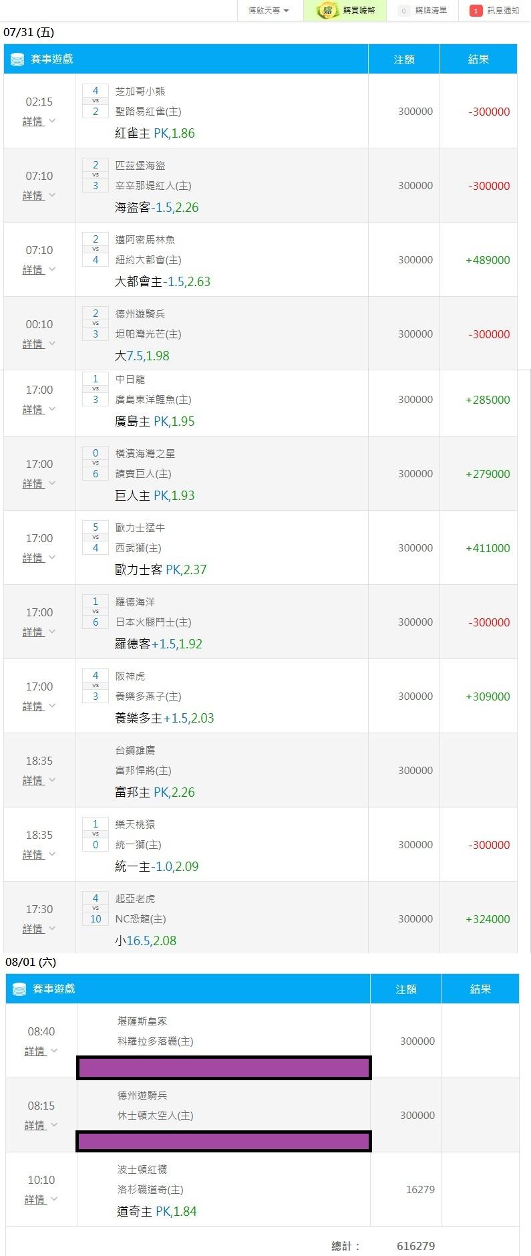Click the 道奇主 PK,1.84 pick

click(x=157, y=1211)
